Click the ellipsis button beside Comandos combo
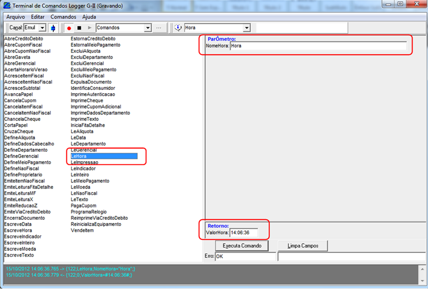This screenshot has height=289, width=428. click(x=159, y=28)
